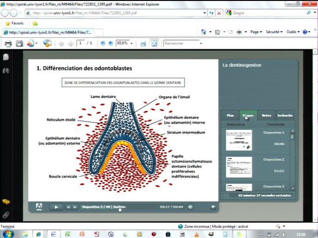
Task: Switch to the Diapos tab
Action: [x=248, y=116]
